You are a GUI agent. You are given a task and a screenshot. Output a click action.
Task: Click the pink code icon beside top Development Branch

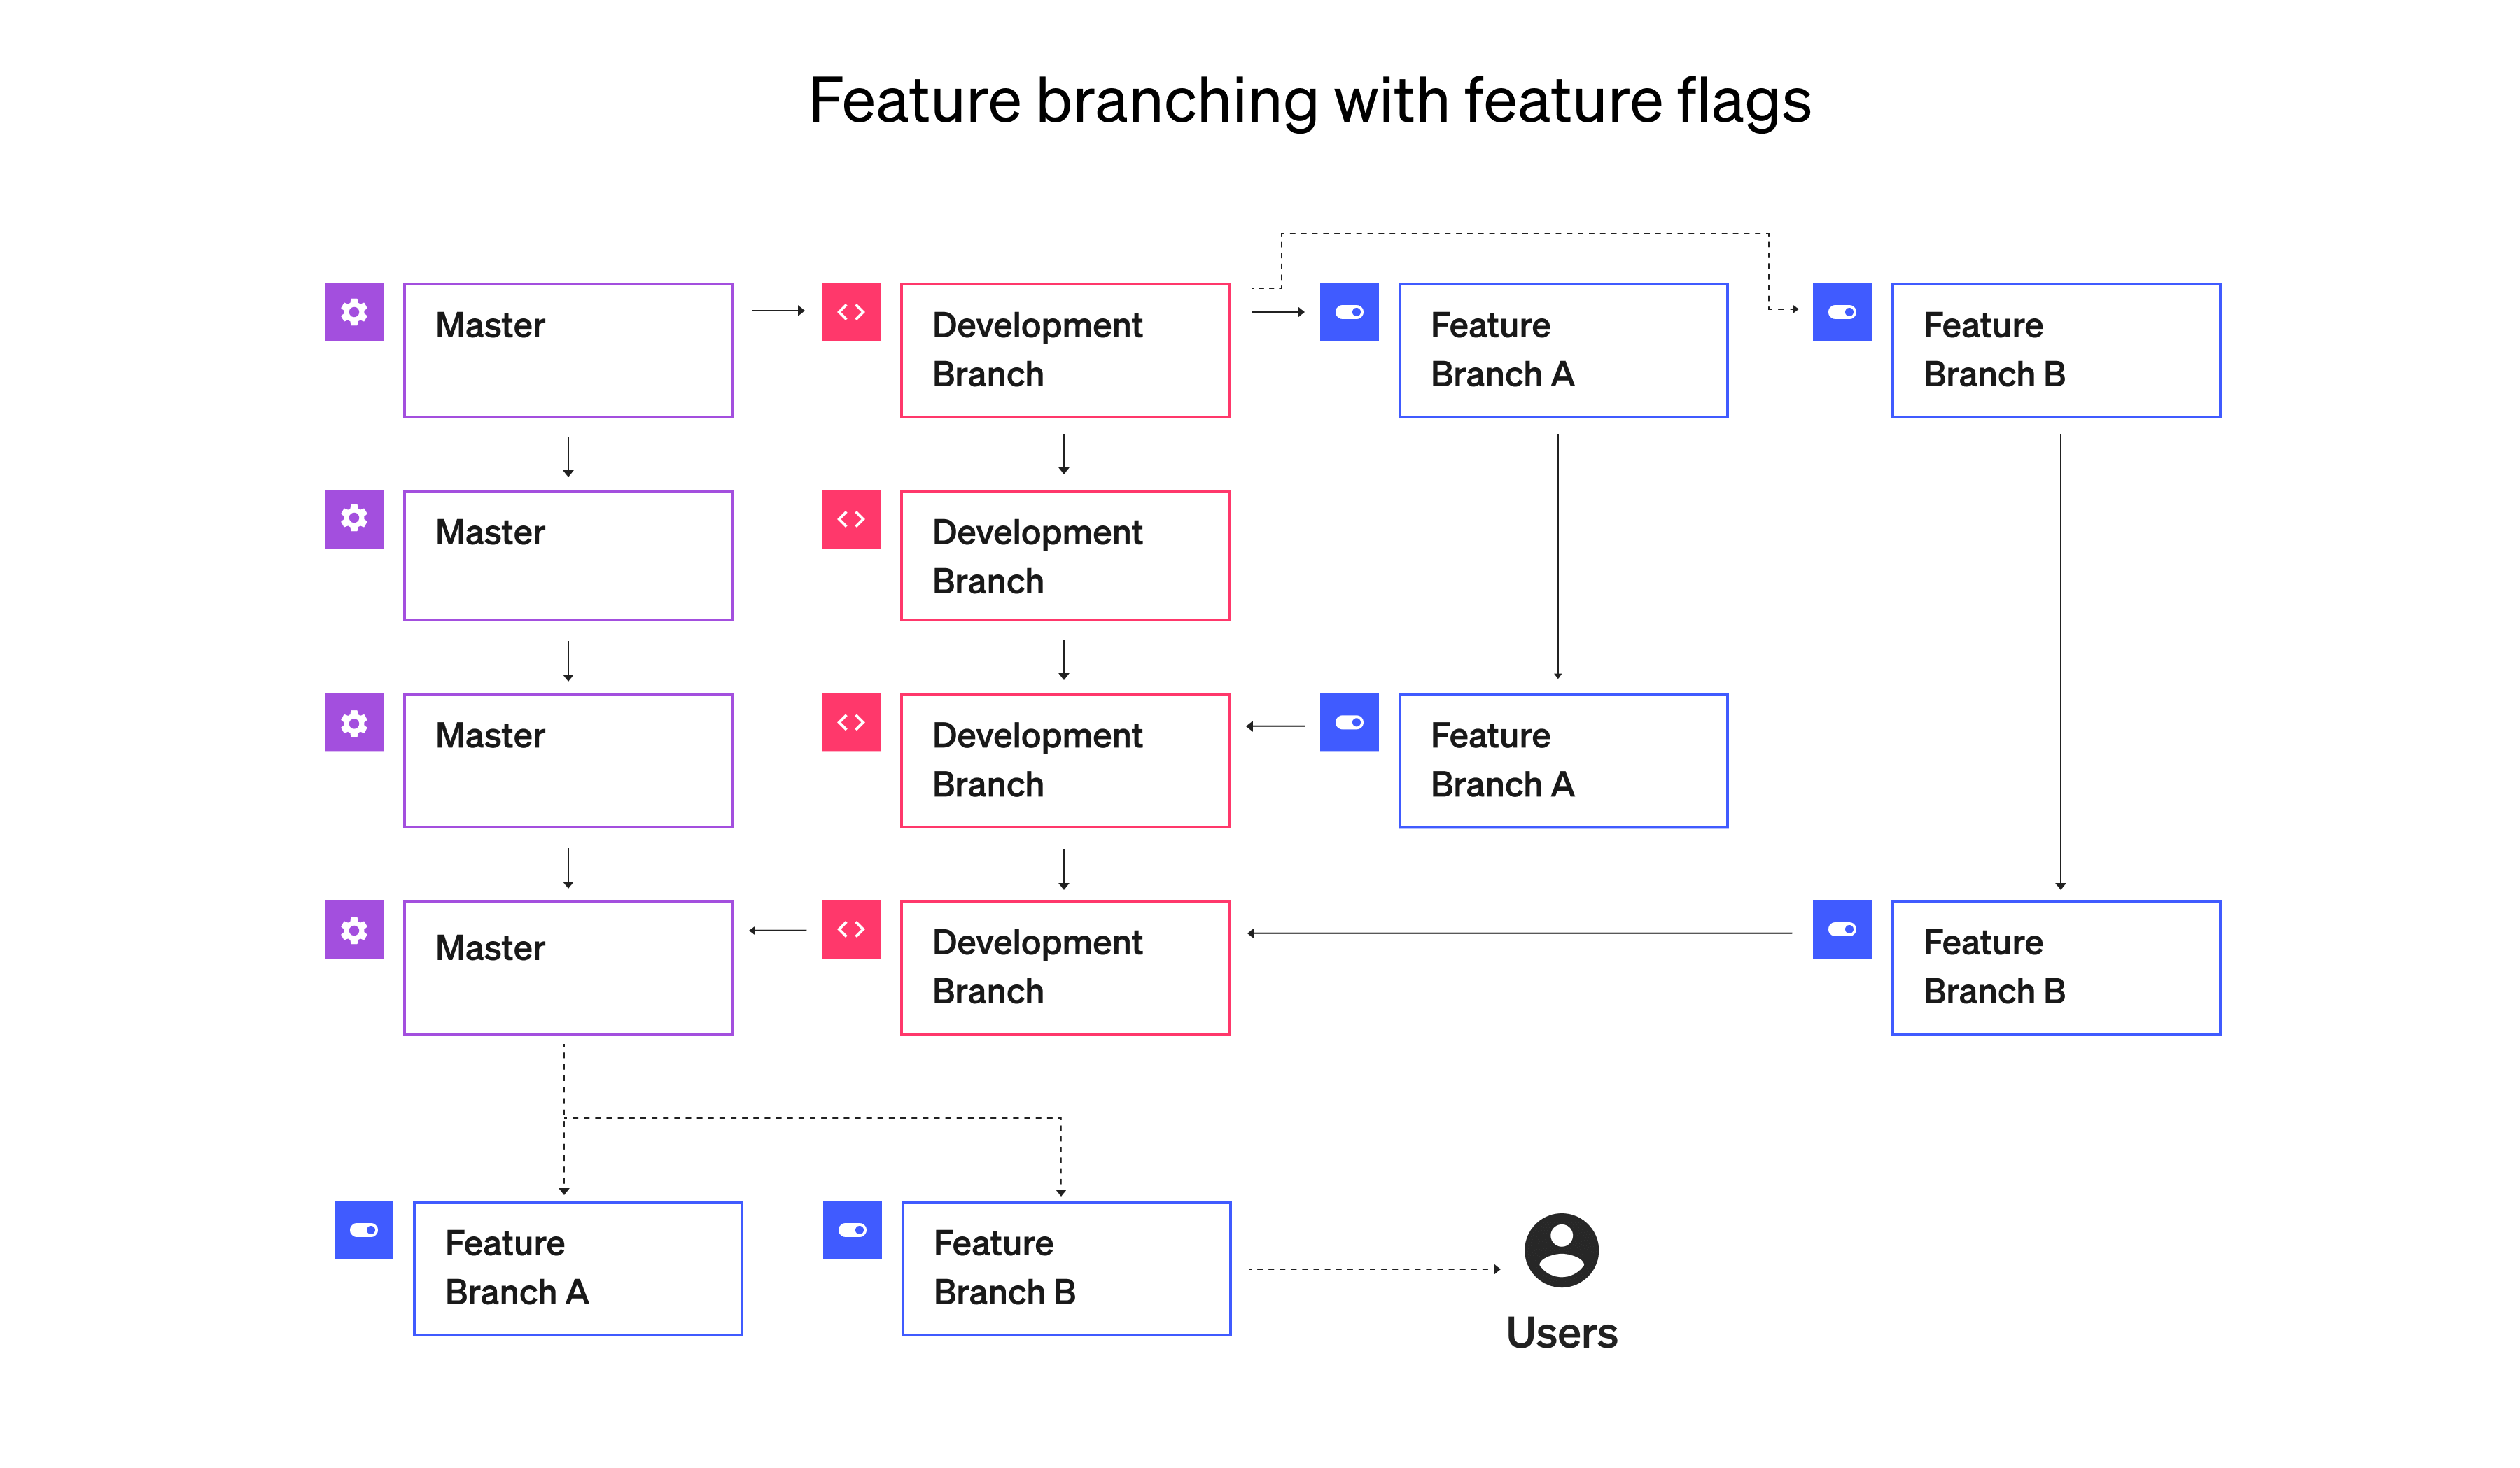[851, 312]
